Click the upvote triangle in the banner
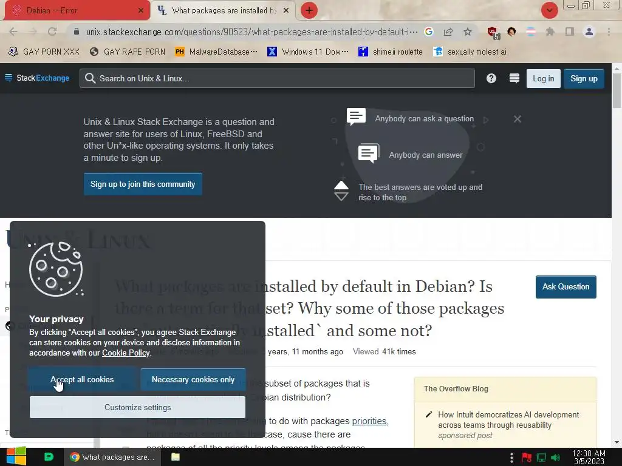Viewport: 622px width, 466px height. tap(341, 185)
